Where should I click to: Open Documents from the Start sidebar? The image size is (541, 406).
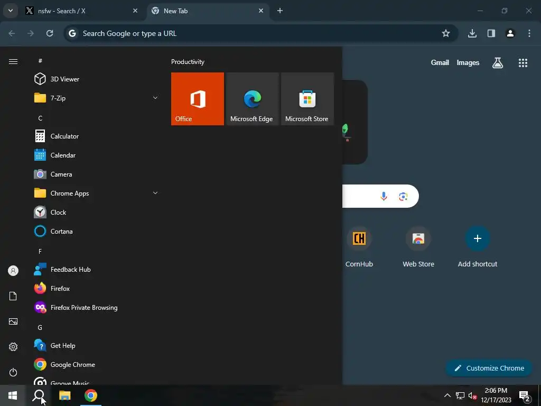(x=13, y=296)
